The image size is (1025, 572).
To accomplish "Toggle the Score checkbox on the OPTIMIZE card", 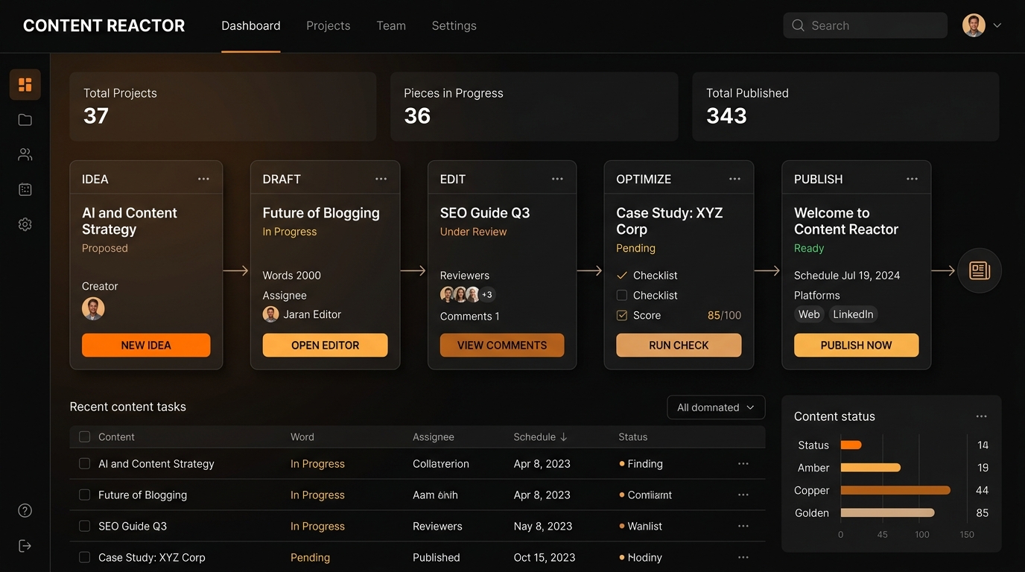I will (x=622, y=315).
